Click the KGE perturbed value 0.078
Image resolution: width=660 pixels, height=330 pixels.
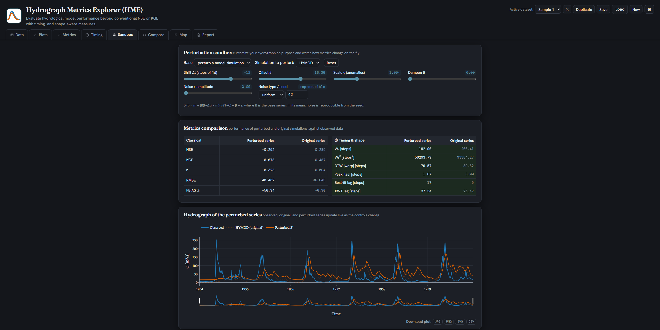tap(269, 160)
